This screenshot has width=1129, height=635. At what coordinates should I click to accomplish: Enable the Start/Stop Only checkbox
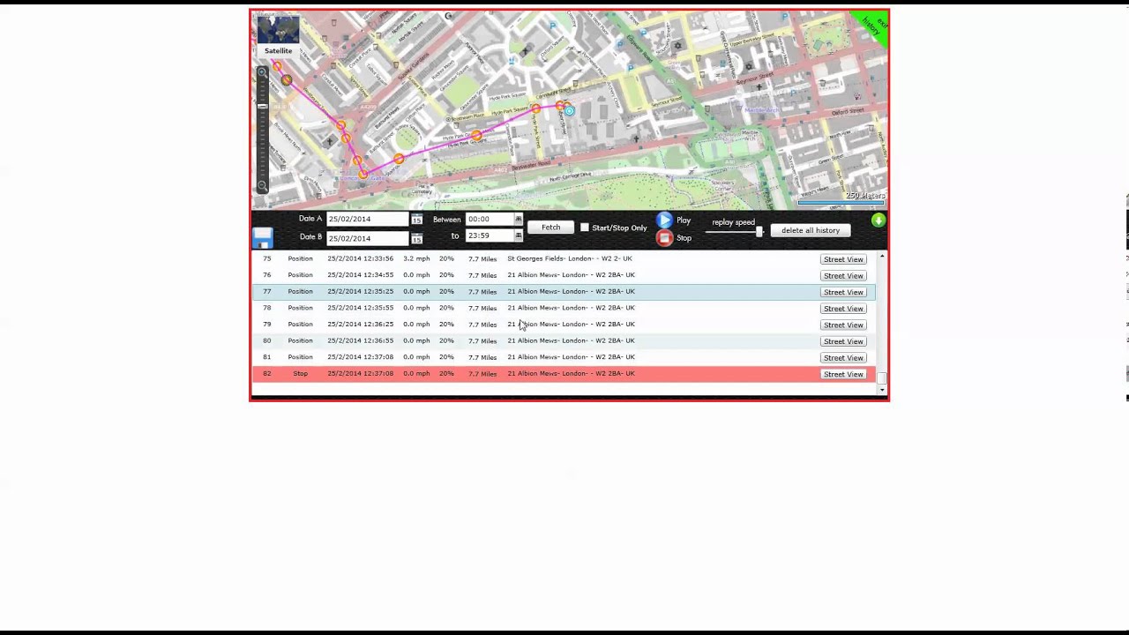click(584, 228)
